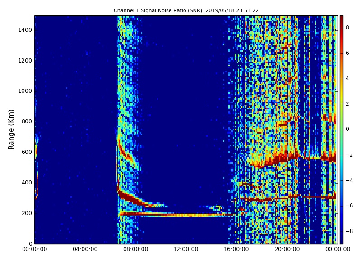Click the 0 tick label on the range axis

pos(31,243)
